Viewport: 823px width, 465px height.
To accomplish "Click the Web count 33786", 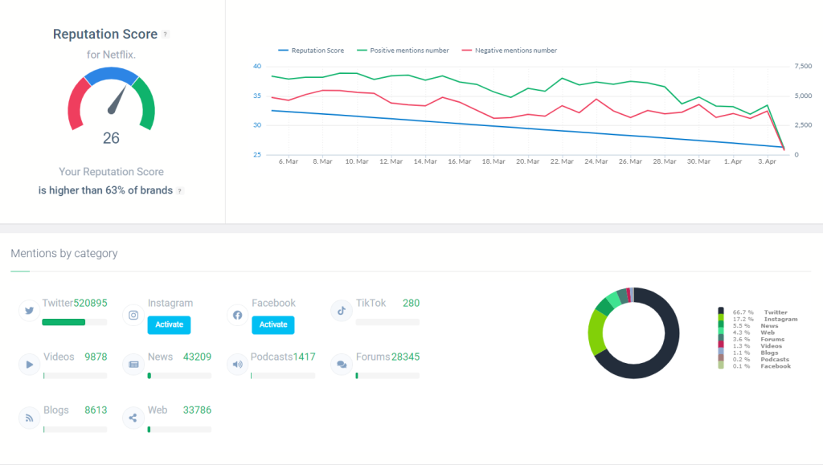I will (197, 410).
